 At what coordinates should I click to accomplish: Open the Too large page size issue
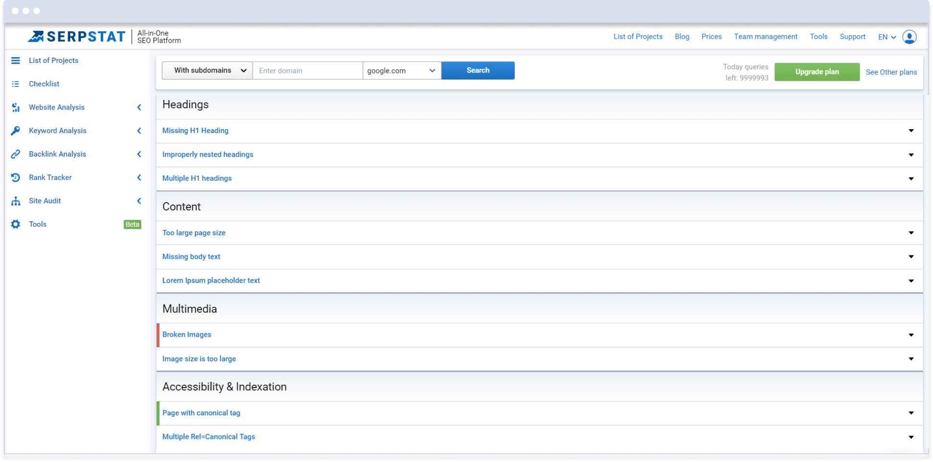[194, 233]
